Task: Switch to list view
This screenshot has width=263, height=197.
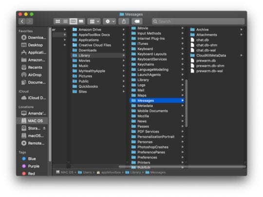Action: tap(65, 21)
